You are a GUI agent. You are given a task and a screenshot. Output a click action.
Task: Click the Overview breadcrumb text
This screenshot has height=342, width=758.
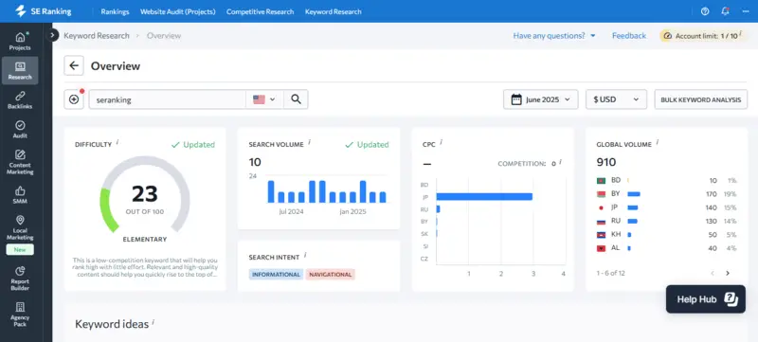[164, 36]
